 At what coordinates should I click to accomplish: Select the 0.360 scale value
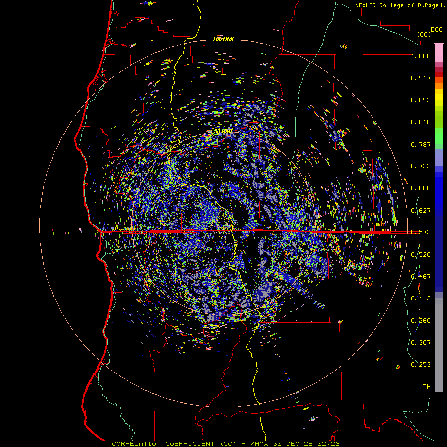pos(421,321)
